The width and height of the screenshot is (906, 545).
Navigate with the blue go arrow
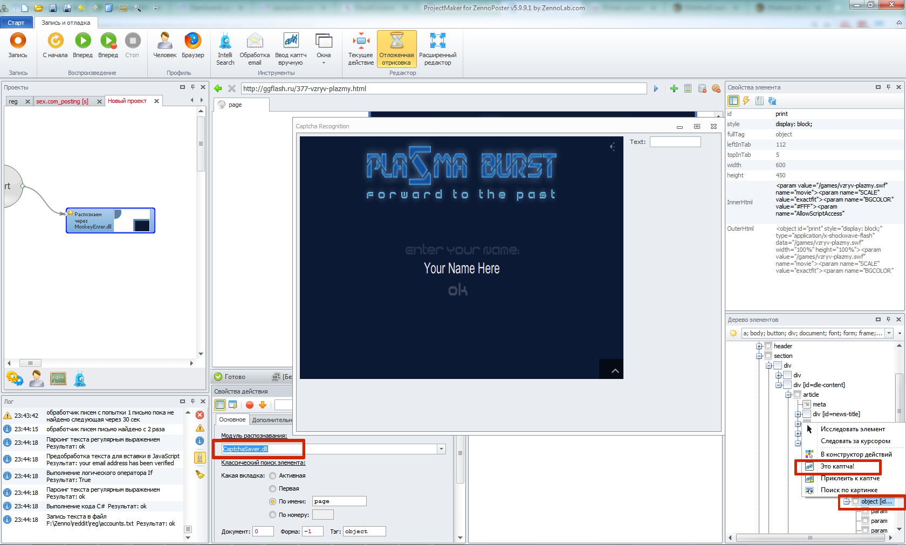[656, 88]
